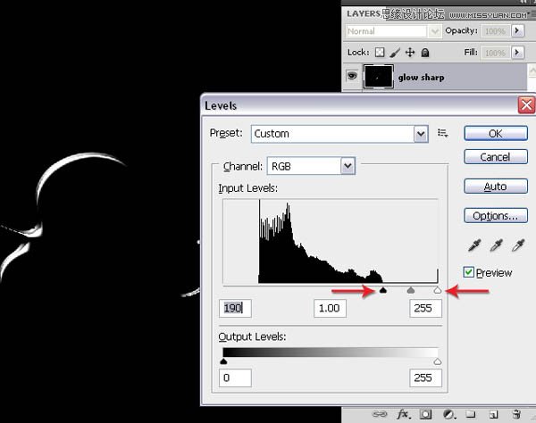The height and width of the screenshot is (423, 536).
Task: Select the glow sharp layer name
Action: (x=421, y=77)
